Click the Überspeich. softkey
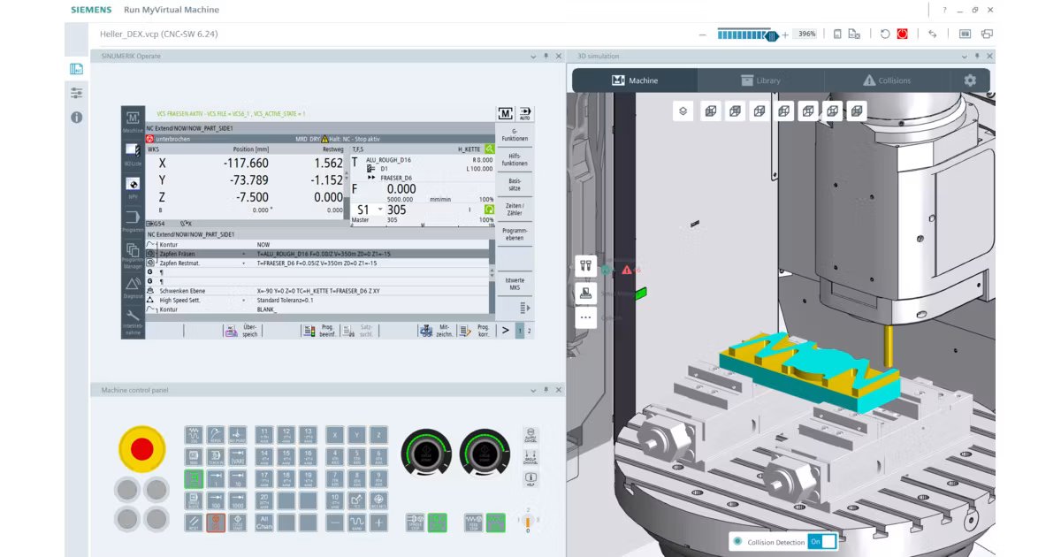1061x557 pixels. [x=242, y=331]
